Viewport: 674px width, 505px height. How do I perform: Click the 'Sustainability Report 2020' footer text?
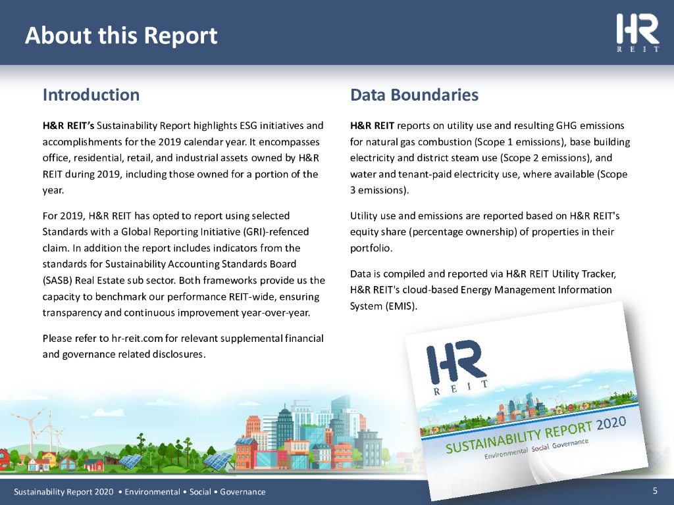point(64,492)
